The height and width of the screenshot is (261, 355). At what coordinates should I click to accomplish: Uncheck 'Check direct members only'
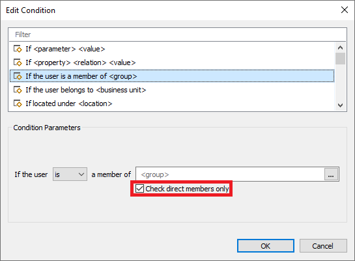139,188
